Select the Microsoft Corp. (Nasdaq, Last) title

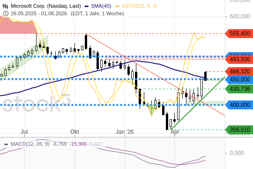(46, 6)
